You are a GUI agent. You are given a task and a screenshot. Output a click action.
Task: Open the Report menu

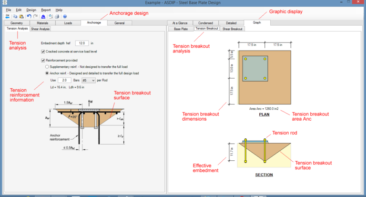(46, 10)
